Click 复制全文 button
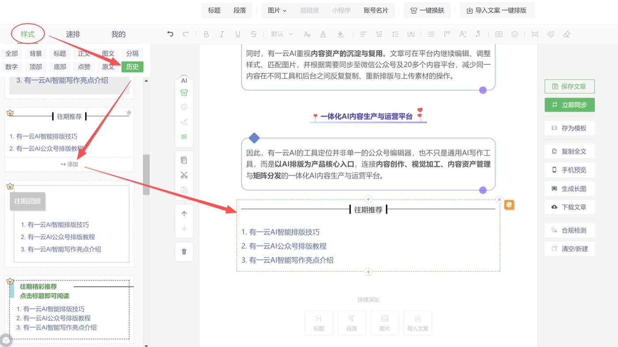This screenshot has width=618, height=347. pyautogui.click(x=569, y=151)
